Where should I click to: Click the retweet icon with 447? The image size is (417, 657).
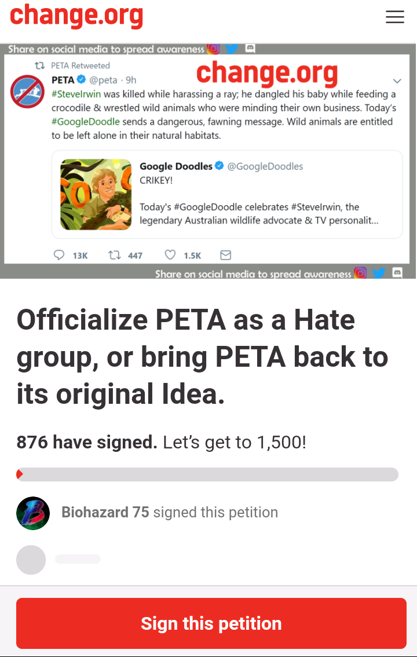pos(114,255)
